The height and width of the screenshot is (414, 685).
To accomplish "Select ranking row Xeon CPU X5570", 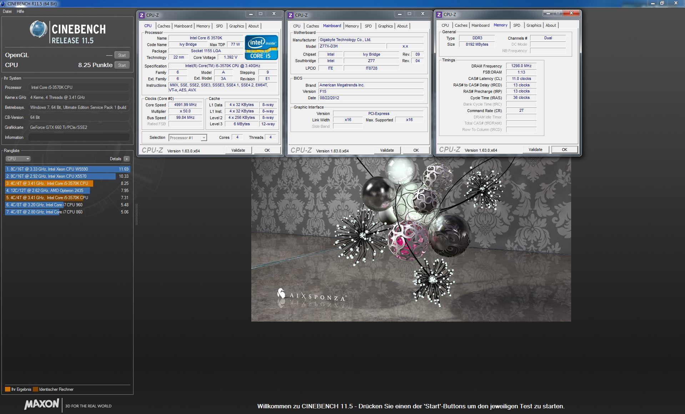I will (67, 176).
